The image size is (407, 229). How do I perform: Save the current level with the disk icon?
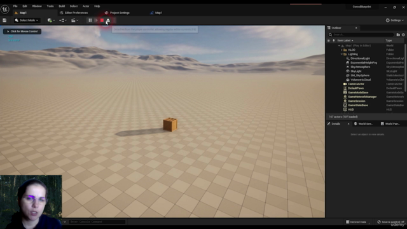(4, 20)
